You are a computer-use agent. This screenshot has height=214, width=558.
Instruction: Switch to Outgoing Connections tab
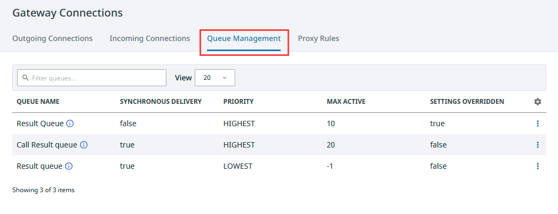pyautogui.click(x=53, y=38)
